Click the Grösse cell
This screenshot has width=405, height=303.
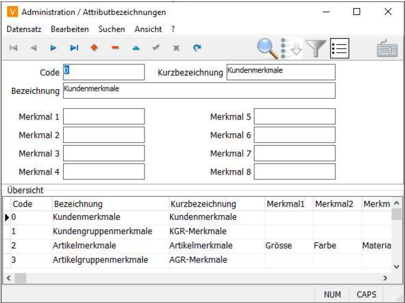click(289, 245)
